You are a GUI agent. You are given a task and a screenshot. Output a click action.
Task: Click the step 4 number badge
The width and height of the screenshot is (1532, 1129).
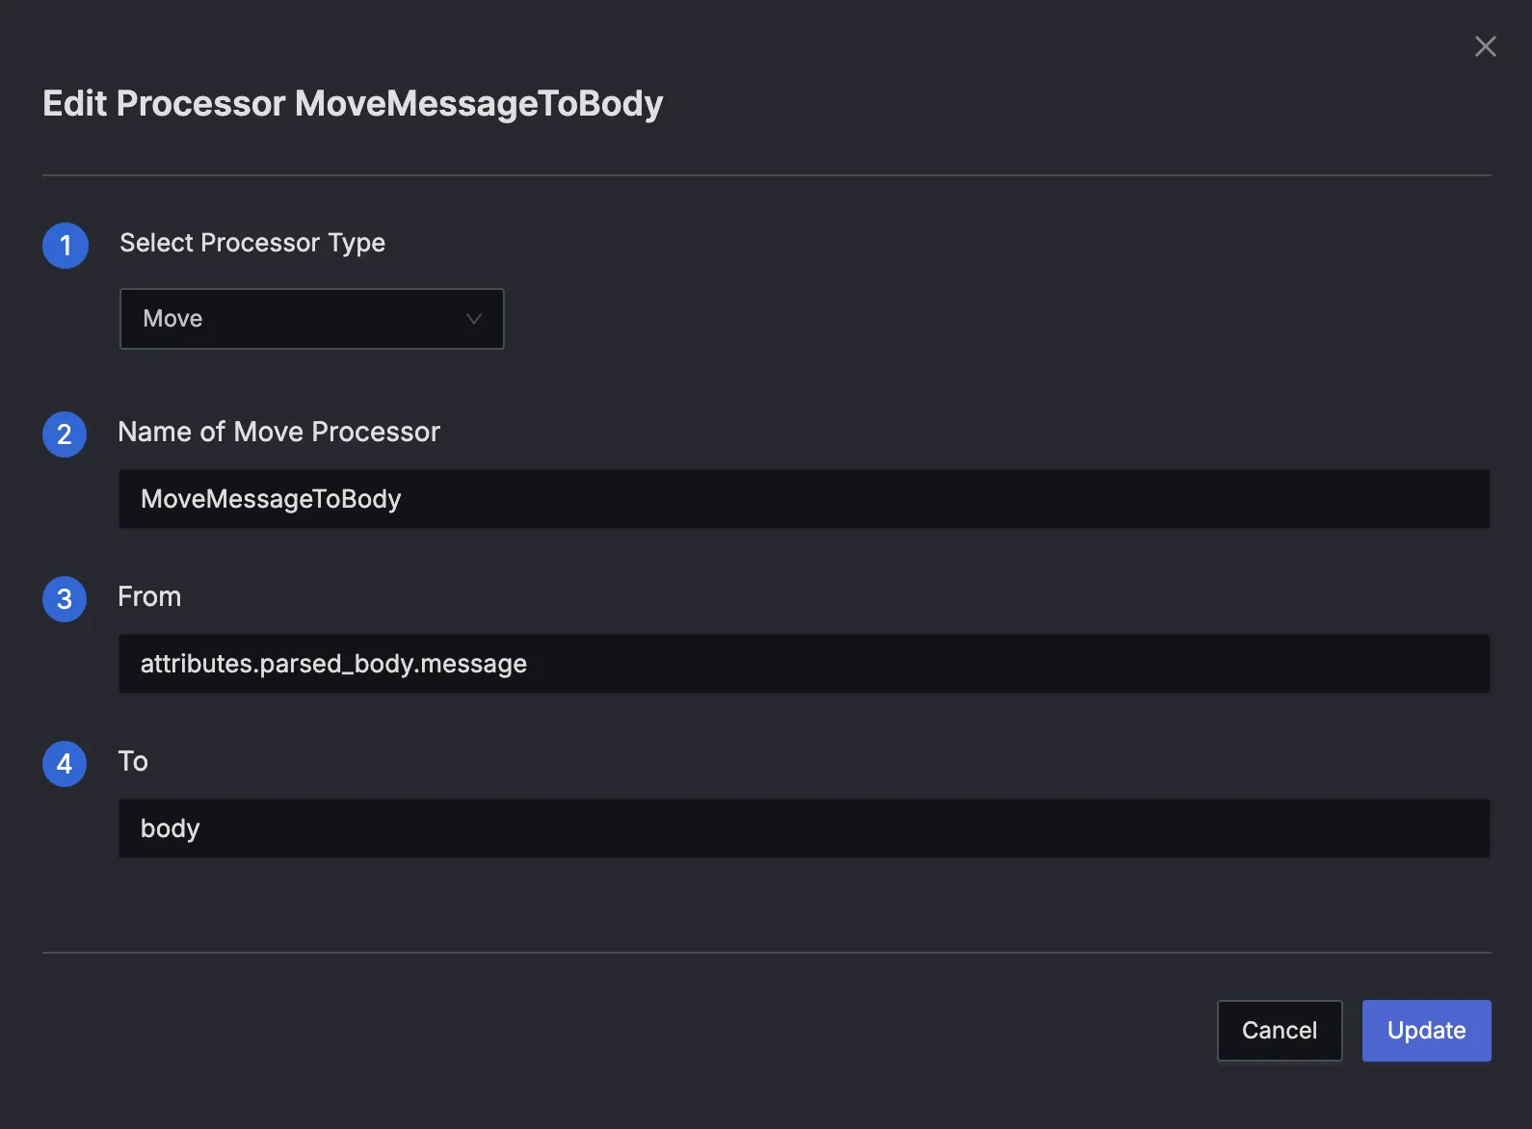65,764
